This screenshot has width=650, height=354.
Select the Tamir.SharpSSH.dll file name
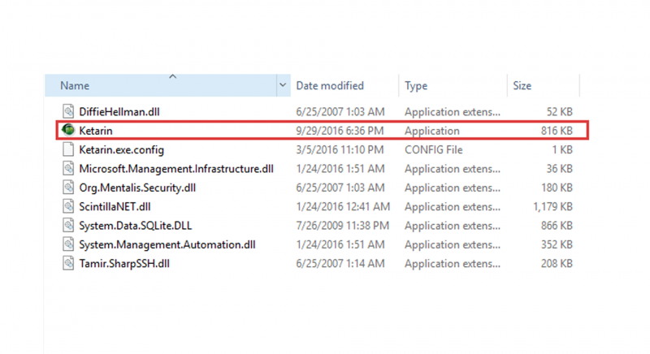point(124,264)
